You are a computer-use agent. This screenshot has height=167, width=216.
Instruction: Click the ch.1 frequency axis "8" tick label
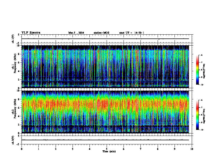(x=19, y=54)
